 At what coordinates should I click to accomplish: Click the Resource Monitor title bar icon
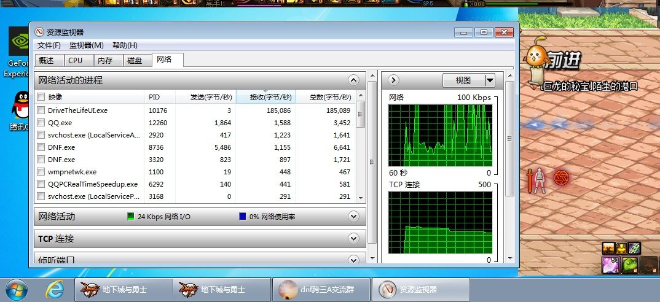(x=39, y=33)
